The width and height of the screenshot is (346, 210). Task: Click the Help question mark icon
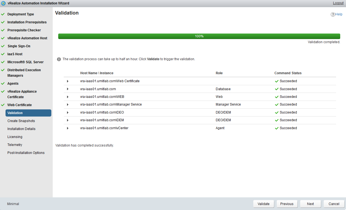(333, 15)
